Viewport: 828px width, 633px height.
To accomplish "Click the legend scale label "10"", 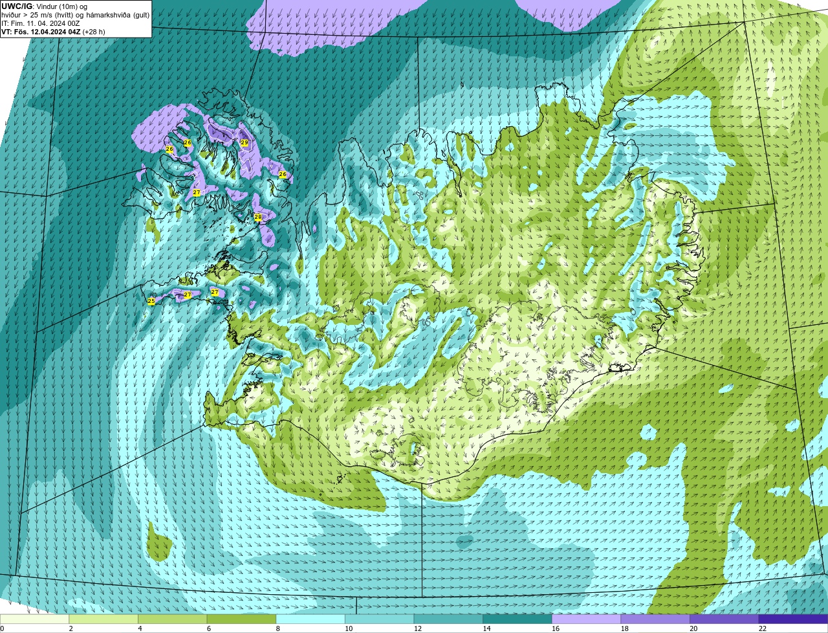I will click(349, 628).
